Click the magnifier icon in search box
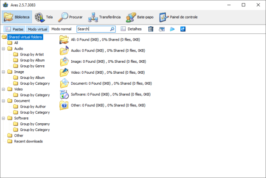Image resolution: width=266 pixels, height=178 pixels. (112, 29)
